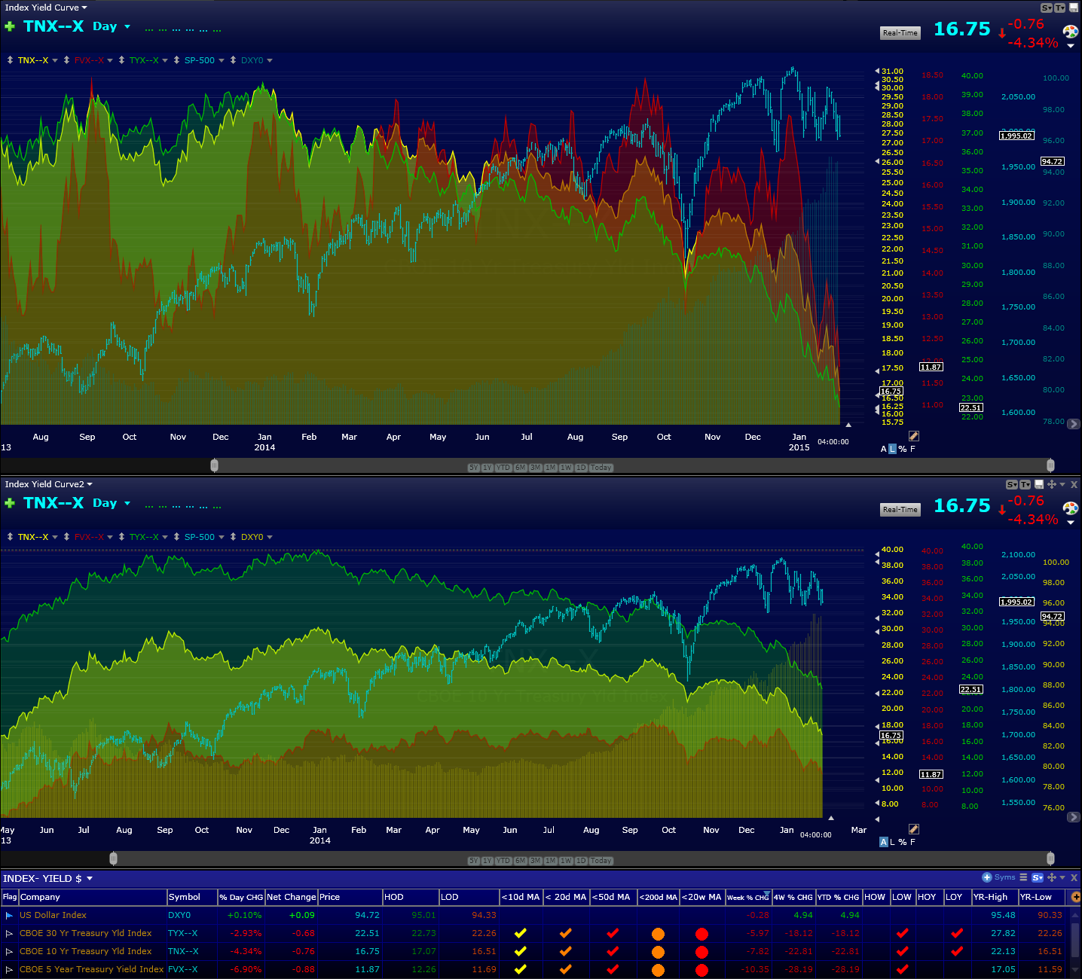
Task: Click the ruler drawing tool in bottom chart
Action: [913, 829]
